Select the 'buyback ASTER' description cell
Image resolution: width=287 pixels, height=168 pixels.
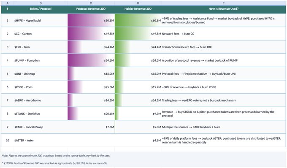coord(224,141)
